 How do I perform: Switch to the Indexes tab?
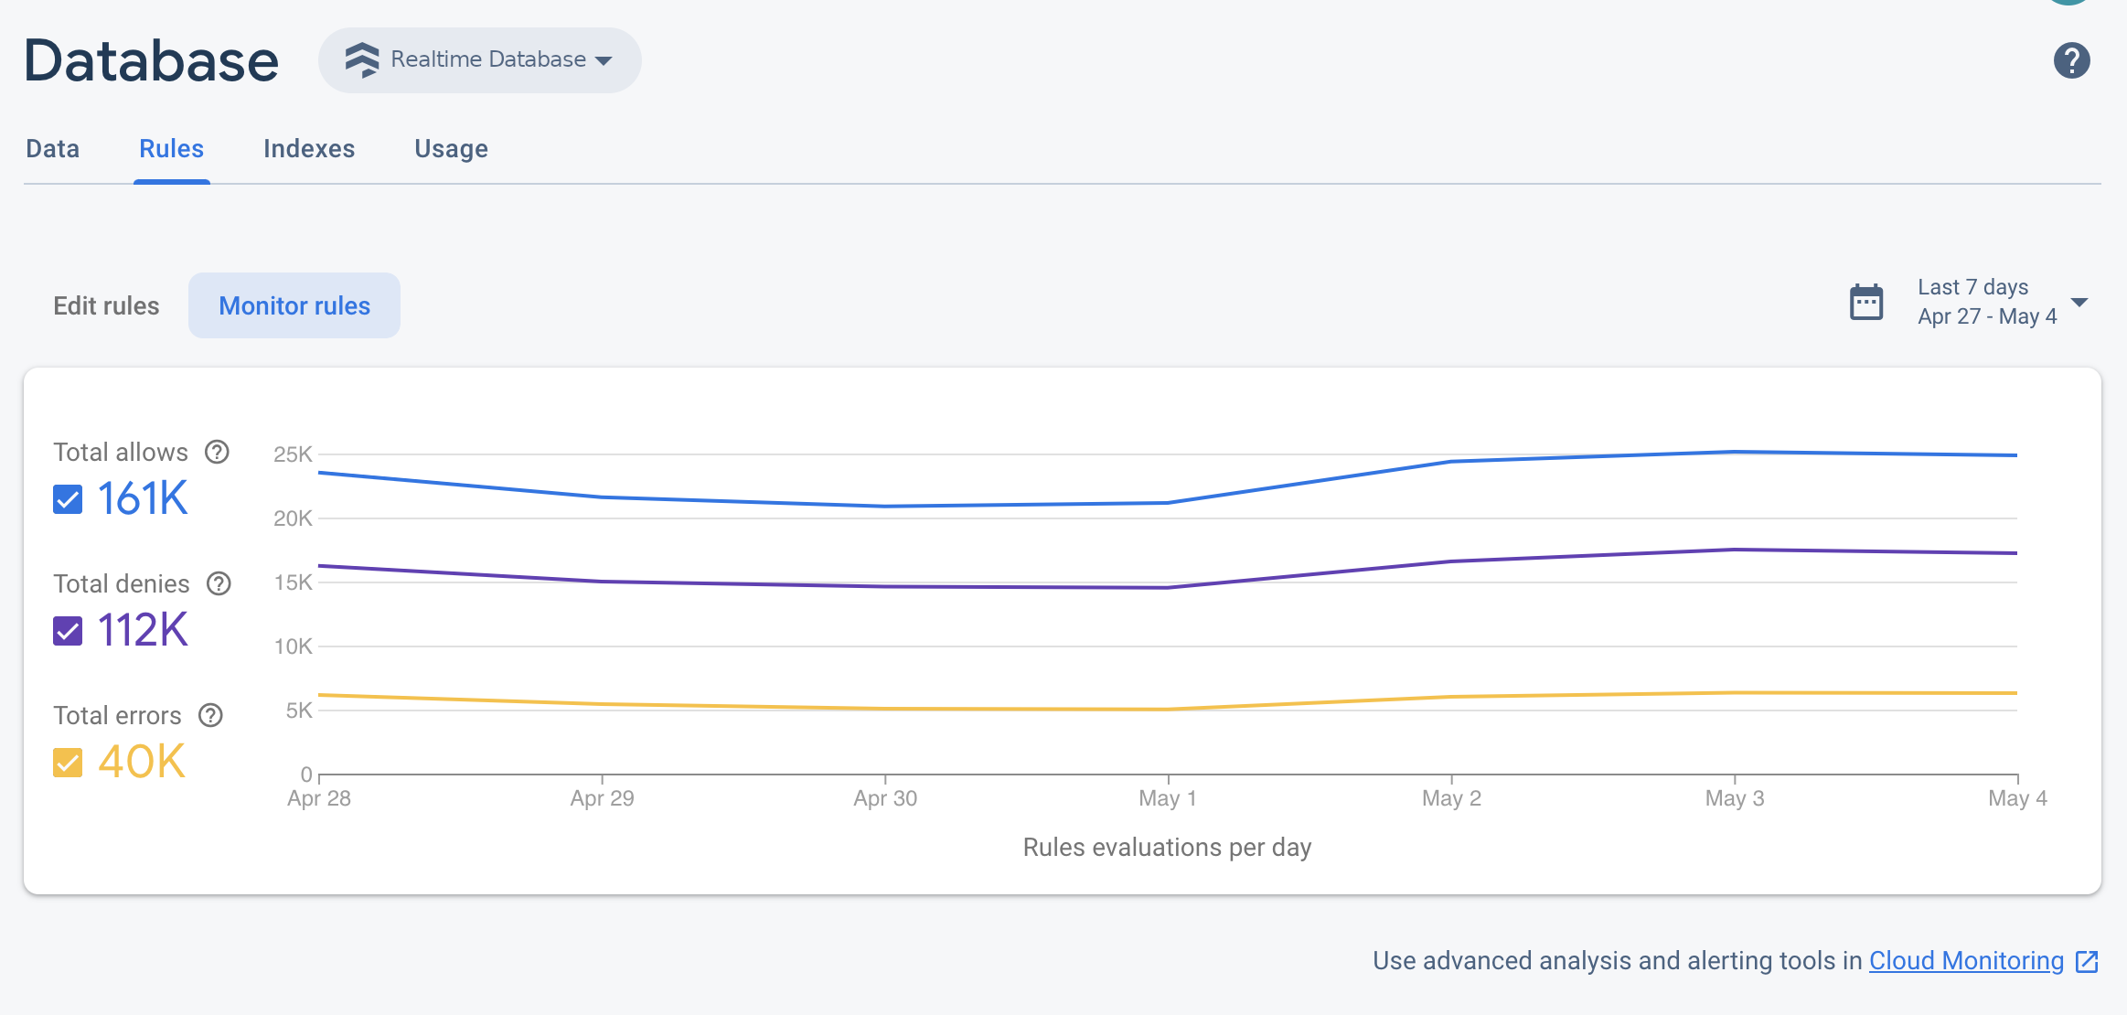(x=309, y=148)
